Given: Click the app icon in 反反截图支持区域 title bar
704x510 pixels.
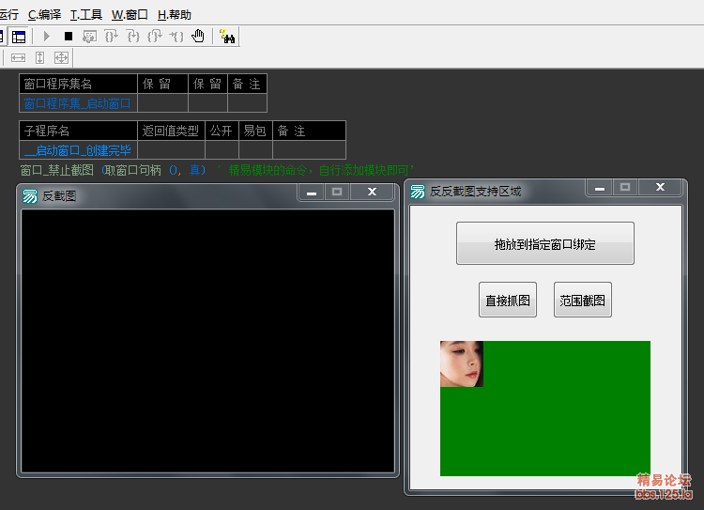Looking at the screenshot, I should coord(418,192).
